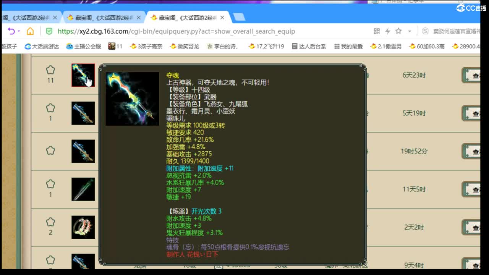The width and height of the screenshot is (489, 275).
Task: Click the 致命几率 +21.6% stat line
Action: tap(190, 140)
